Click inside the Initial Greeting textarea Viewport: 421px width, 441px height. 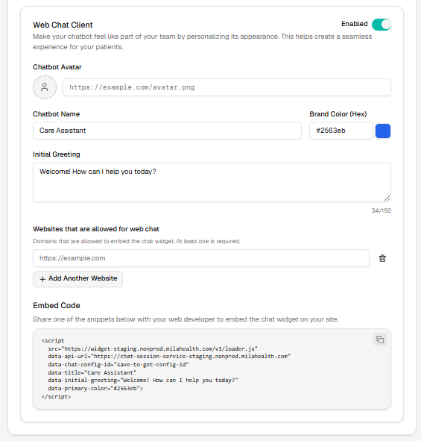[212, 182]
